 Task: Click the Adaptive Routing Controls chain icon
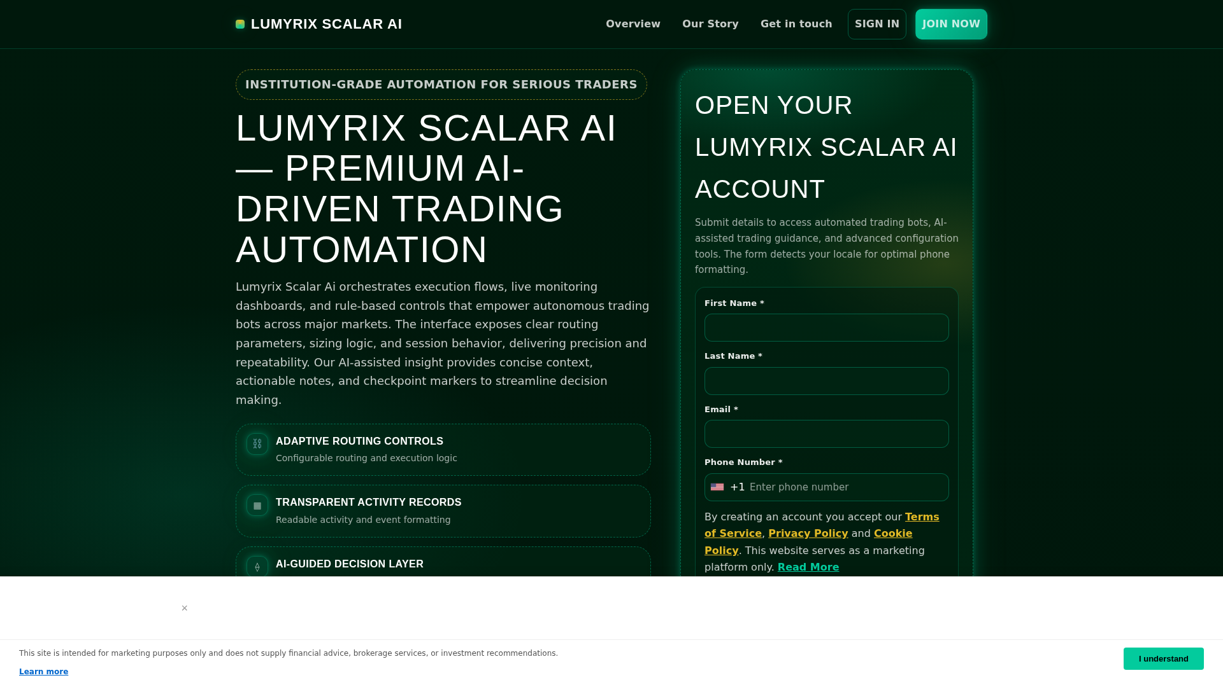pos(257,444)
